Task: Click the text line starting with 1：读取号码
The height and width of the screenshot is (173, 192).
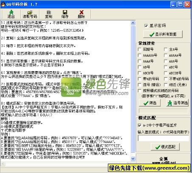Action: [x=44, y=23]
